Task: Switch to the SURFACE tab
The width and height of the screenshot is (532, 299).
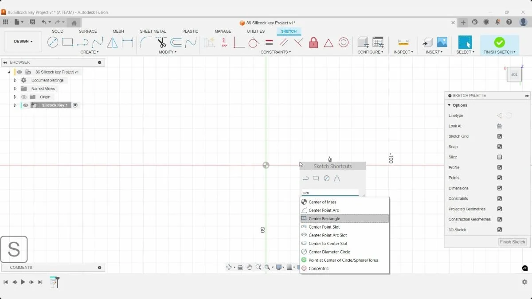Action: pos(88,31)
